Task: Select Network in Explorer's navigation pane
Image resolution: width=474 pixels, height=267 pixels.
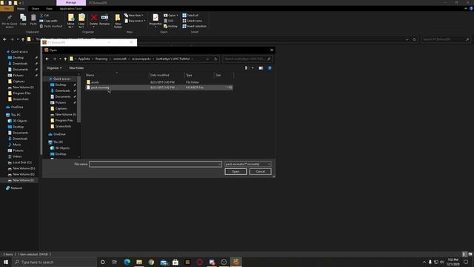Action: click(x=16, y=188)
